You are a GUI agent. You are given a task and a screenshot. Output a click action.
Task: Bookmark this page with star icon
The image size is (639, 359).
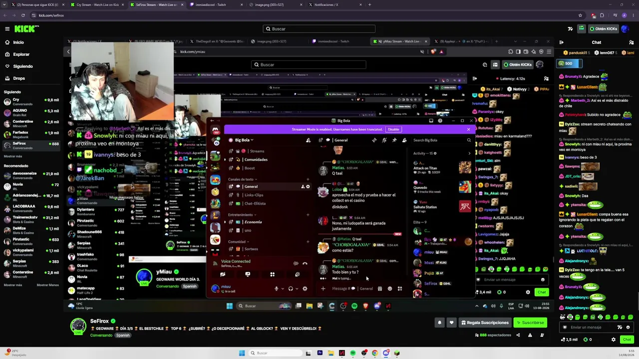tap(580, 15)
